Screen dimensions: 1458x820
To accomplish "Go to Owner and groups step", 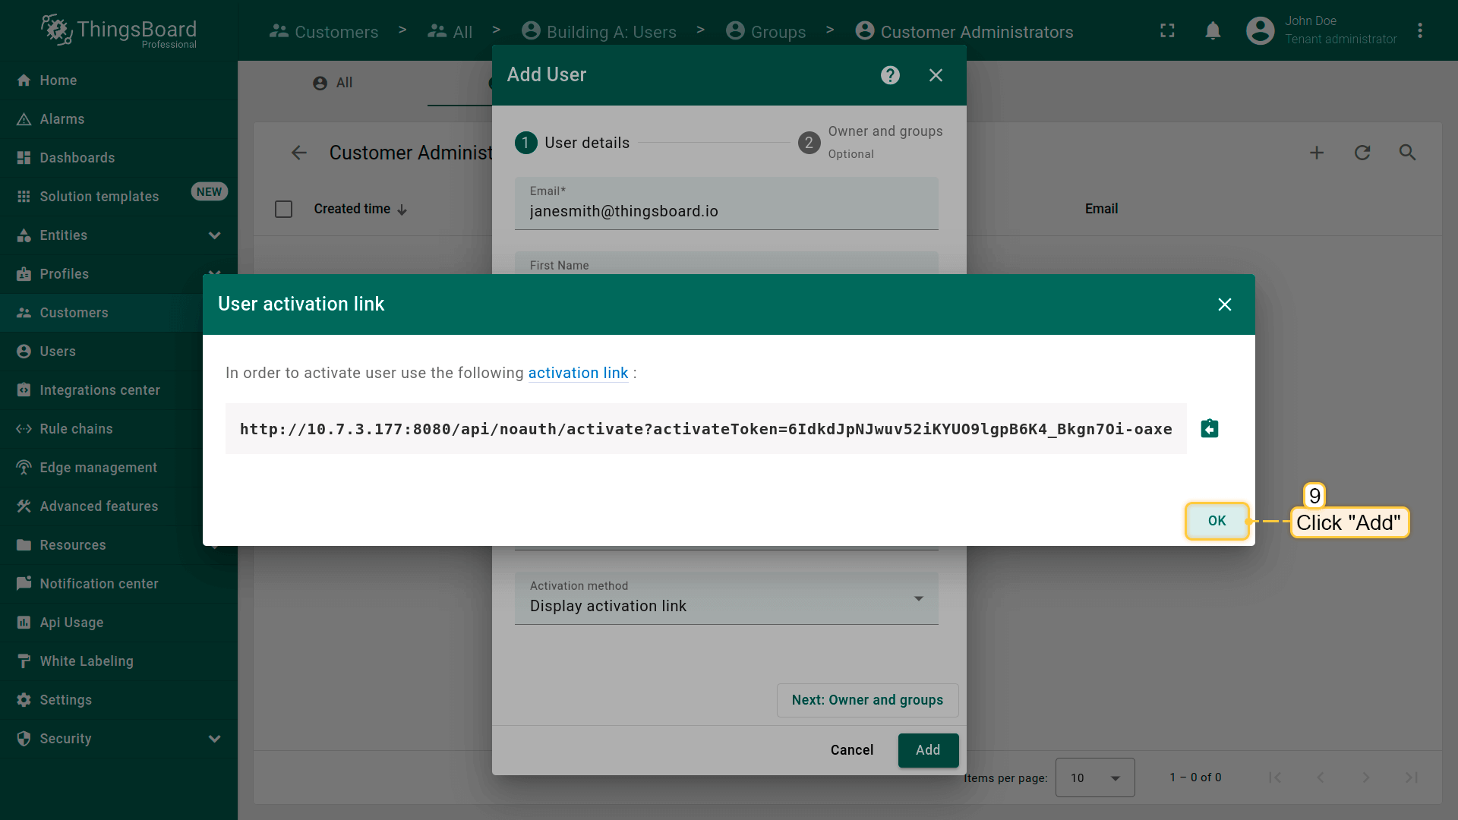I will coord(867,700).
